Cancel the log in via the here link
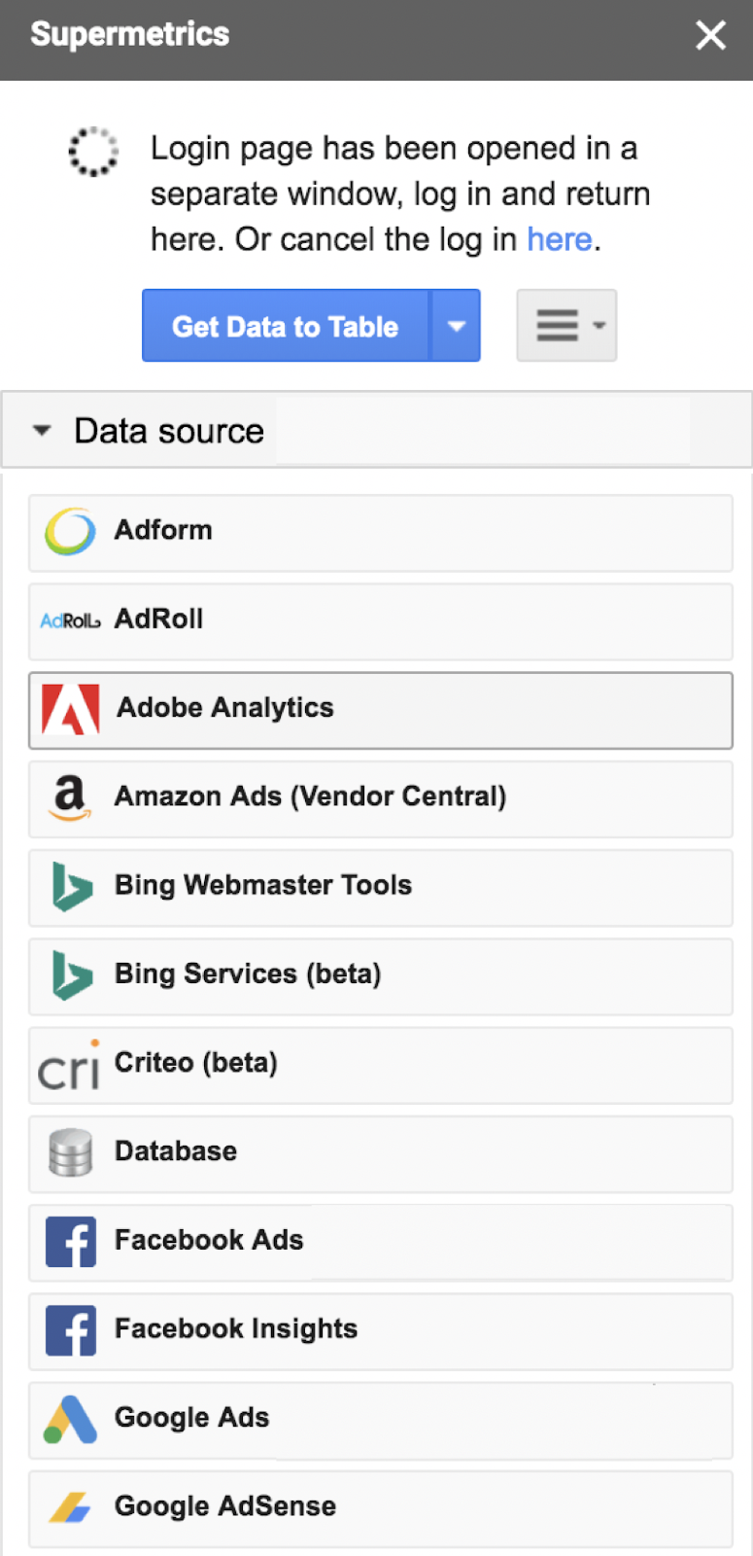 point(559,239)
